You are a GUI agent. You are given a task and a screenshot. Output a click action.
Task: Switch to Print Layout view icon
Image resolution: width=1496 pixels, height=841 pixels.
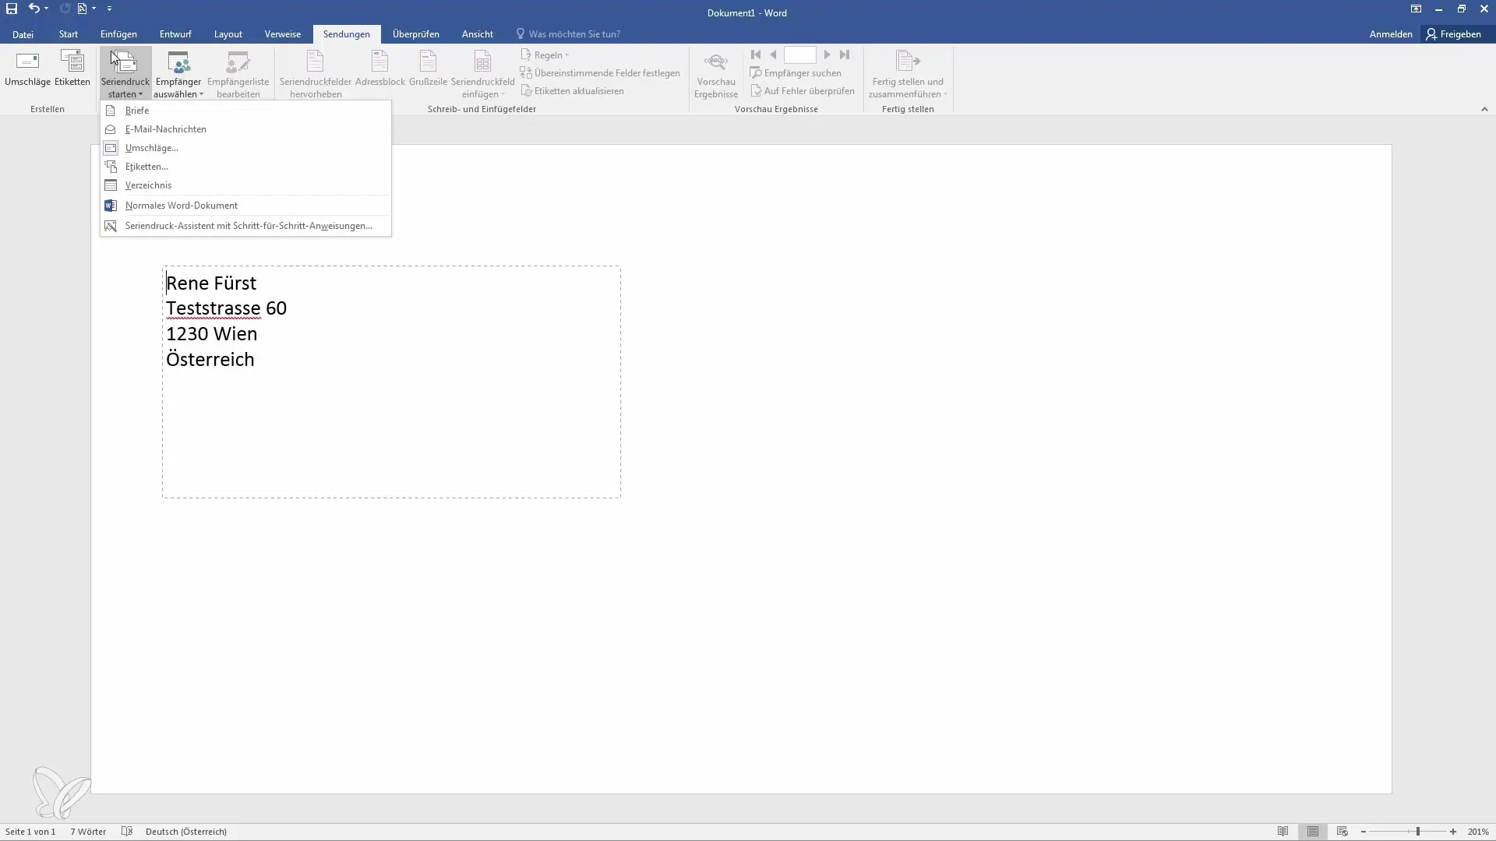click(1313, 832)
